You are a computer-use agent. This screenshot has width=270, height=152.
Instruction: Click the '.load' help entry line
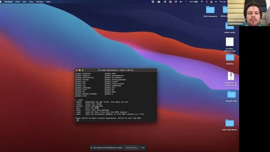point(101,112)
